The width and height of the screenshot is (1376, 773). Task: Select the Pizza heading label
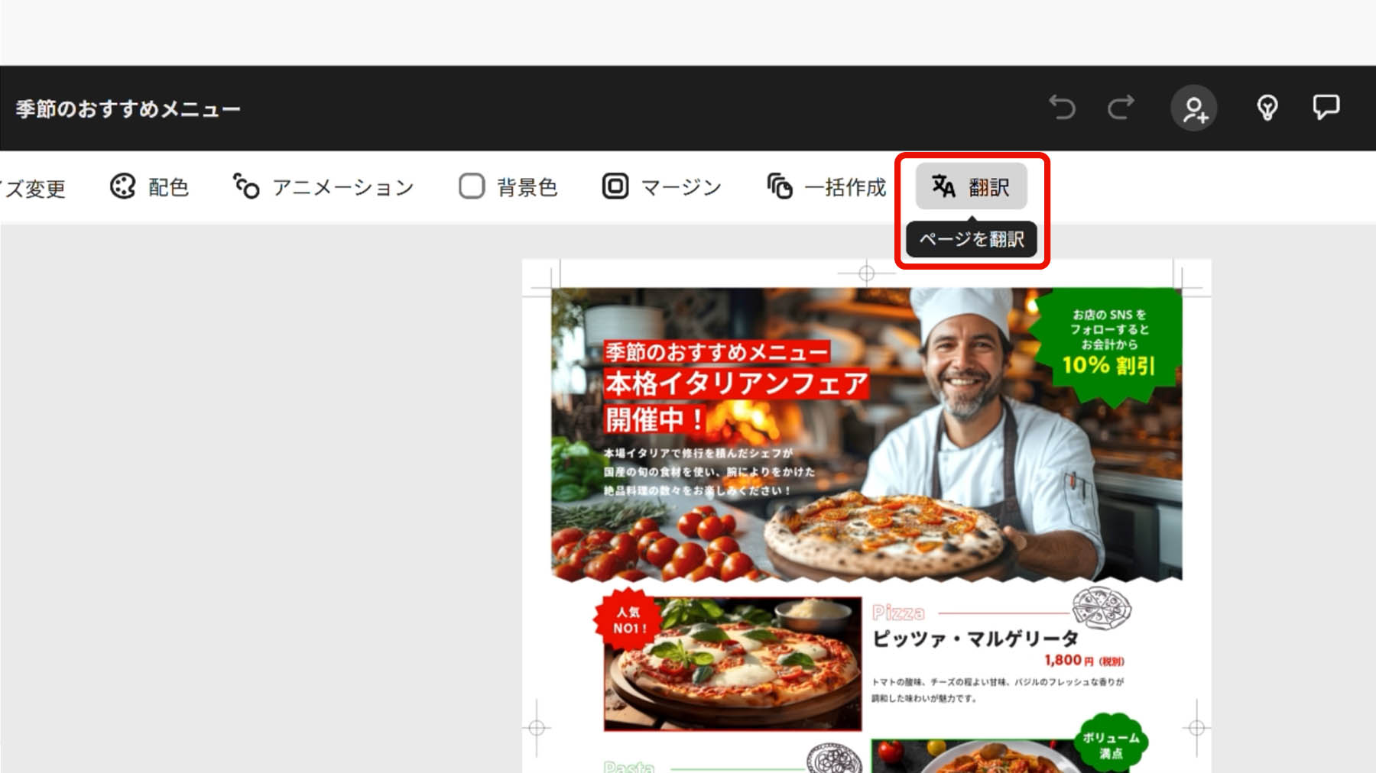[898, 613]
